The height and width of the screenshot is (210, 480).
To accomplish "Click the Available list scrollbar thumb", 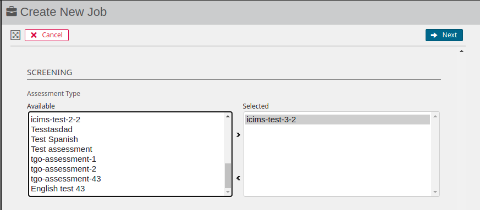I will click(x=228, y=175).
